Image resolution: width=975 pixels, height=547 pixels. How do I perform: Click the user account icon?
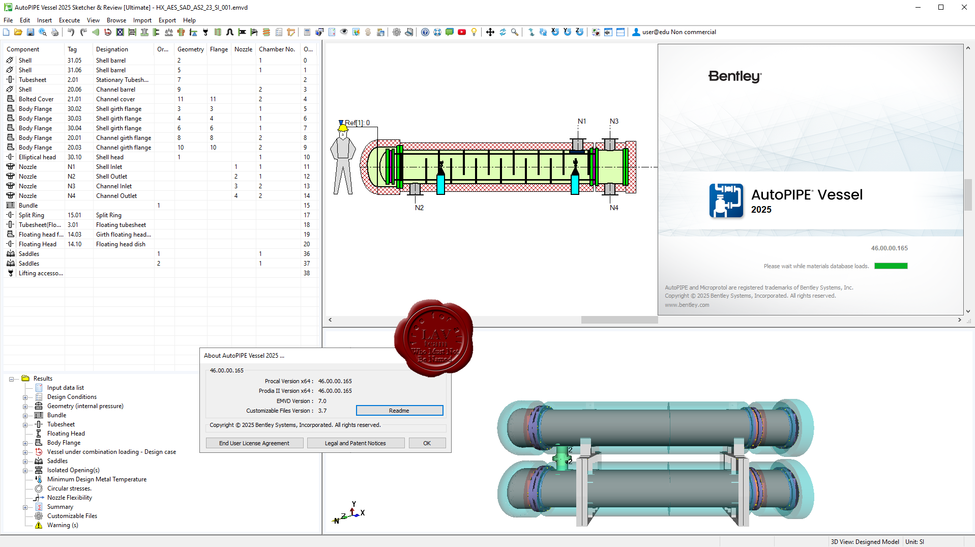[636, 32]
